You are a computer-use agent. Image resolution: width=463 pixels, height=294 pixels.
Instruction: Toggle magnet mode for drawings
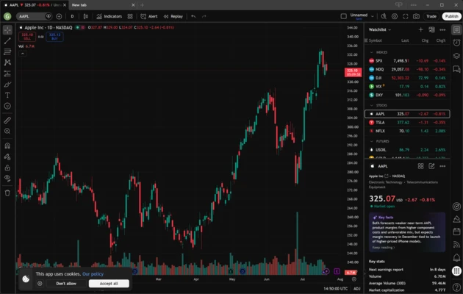[x=7, y=146]
